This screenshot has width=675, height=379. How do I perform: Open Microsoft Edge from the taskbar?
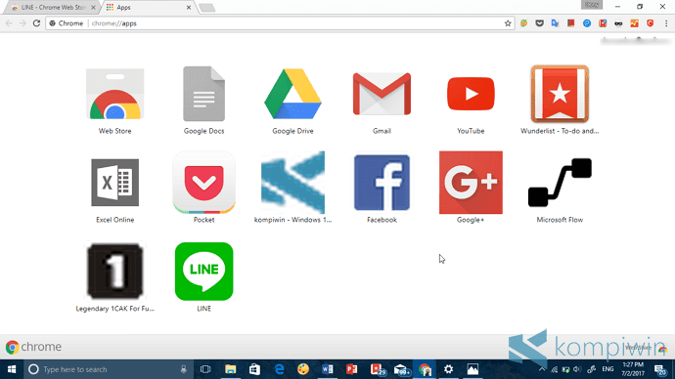(279, 369)
